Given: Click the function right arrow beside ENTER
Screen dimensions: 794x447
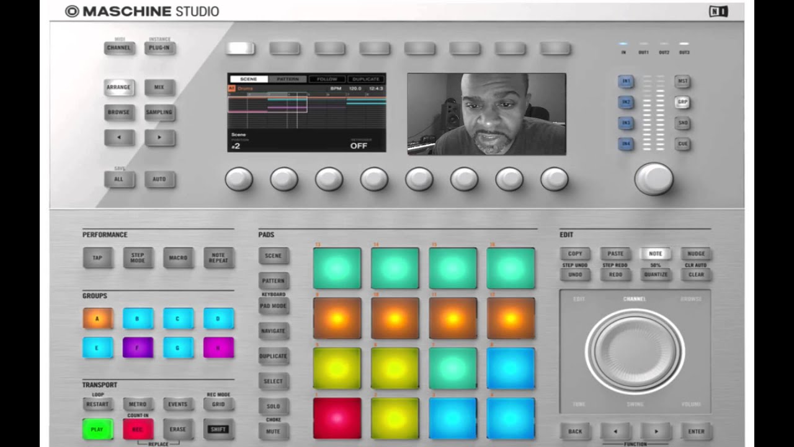Looking at the screenshot, I should (656, 431).
